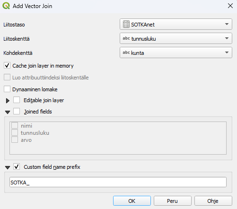Click the abc icon beside kunta
This screenshot has width=237, height=209.
(126, 52)
